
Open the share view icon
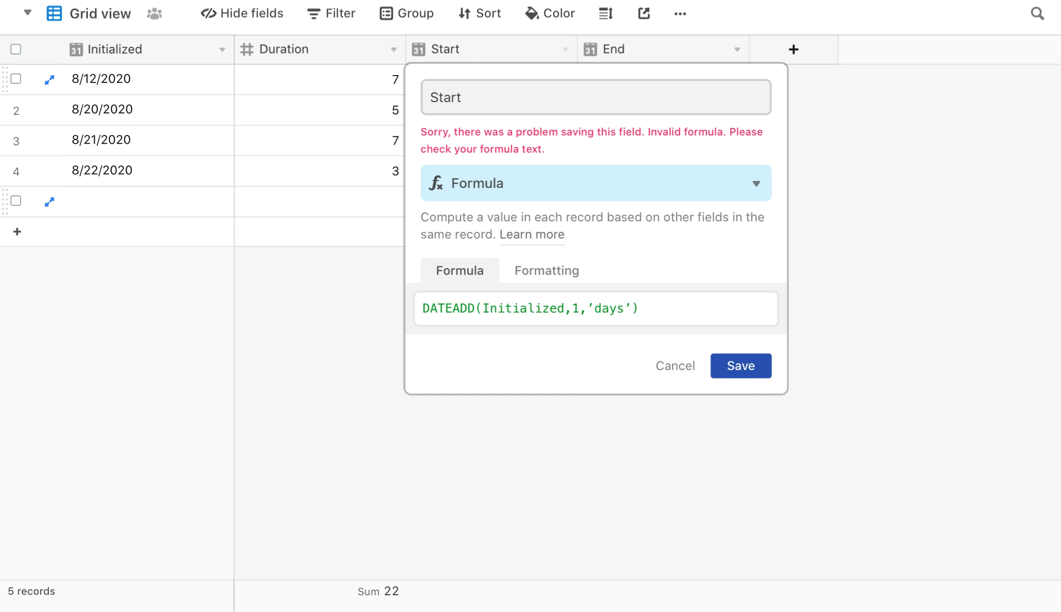pos(643,13)
